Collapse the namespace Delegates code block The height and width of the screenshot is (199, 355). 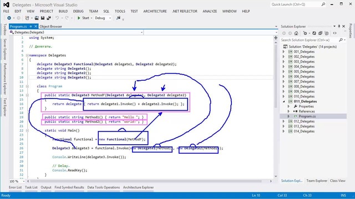pyautogui.click(x=27, y=55)
